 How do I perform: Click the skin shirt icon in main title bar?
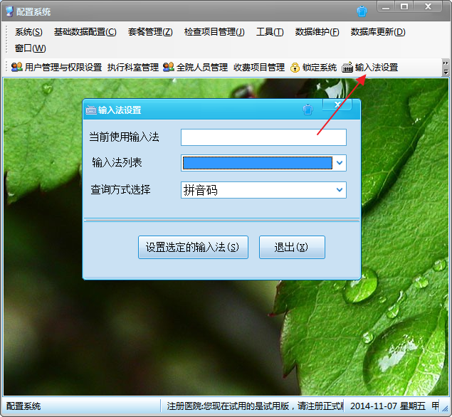click(362, 12)
